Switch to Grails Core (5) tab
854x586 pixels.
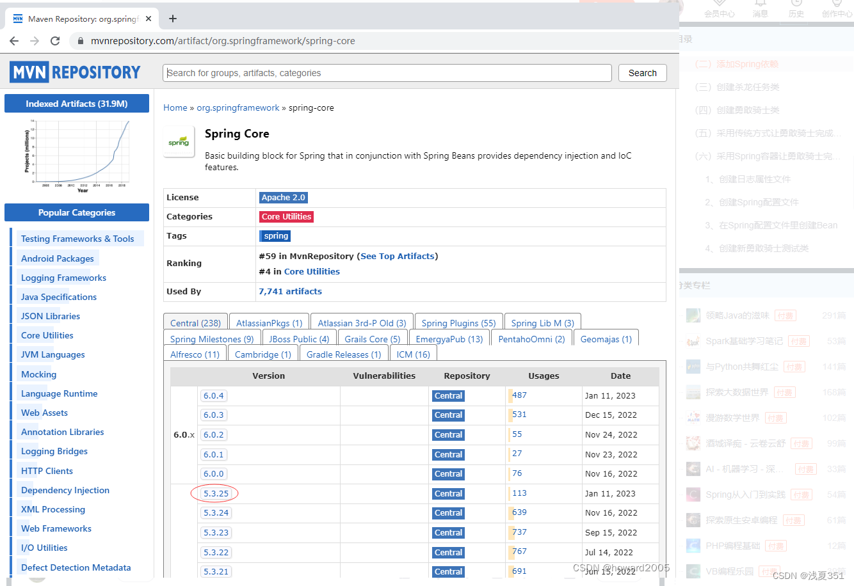(x=372, y=339)
